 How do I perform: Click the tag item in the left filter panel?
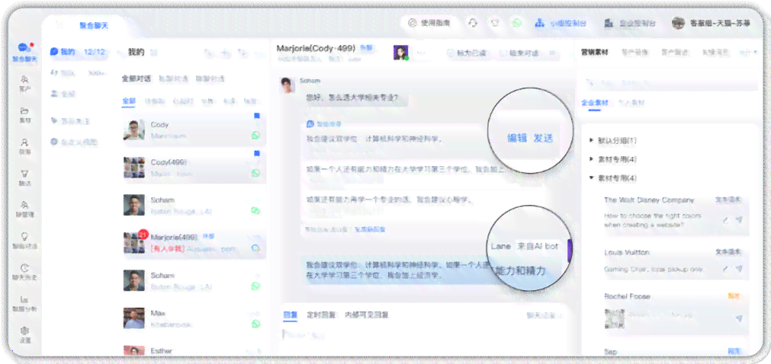71,121
